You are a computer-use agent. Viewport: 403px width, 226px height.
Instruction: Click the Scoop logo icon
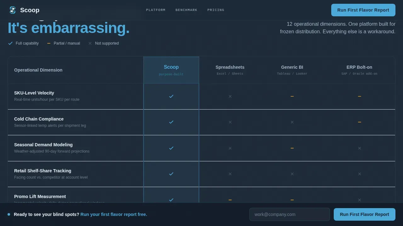[13, 10]
